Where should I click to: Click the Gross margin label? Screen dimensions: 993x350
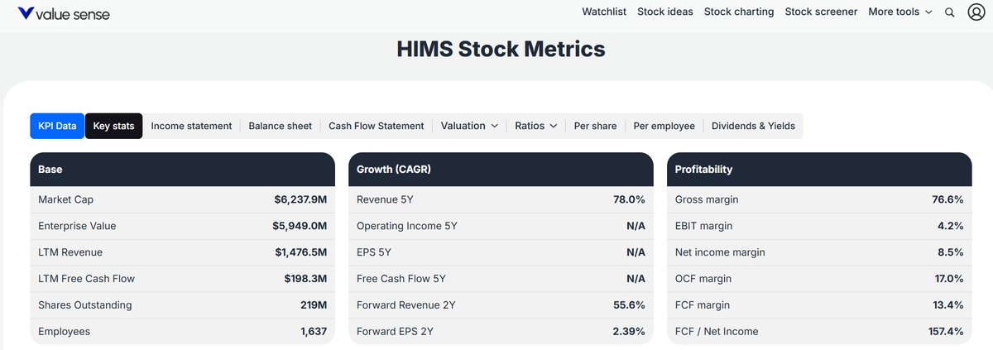point(707,199)
